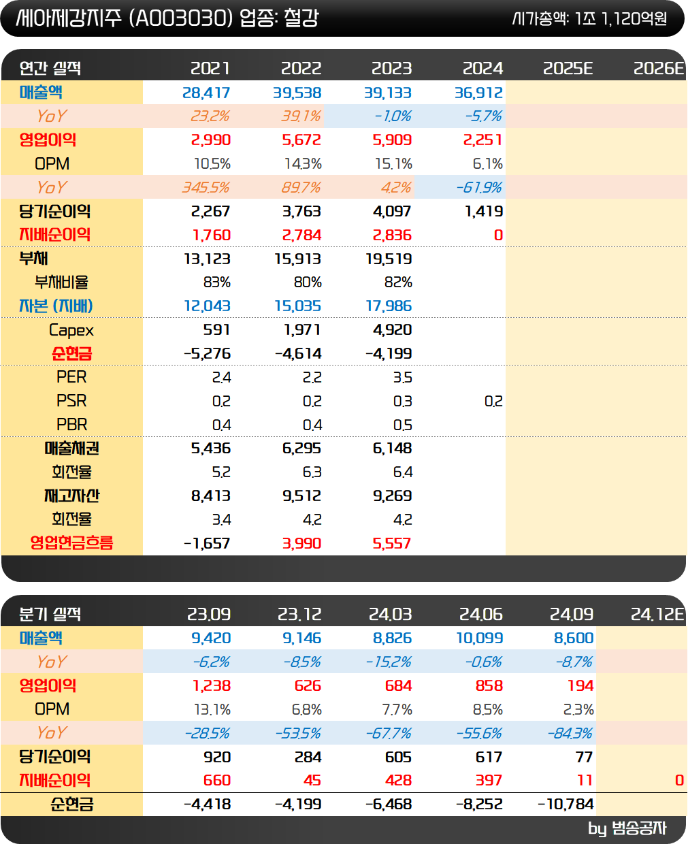Click annual revenue value 28,417

(x=206, y=93)
